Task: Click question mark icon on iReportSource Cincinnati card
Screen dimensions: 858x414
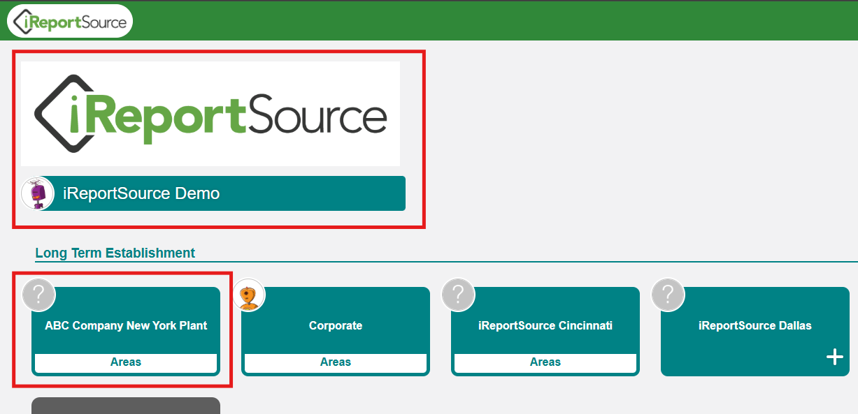Action: 458,295
